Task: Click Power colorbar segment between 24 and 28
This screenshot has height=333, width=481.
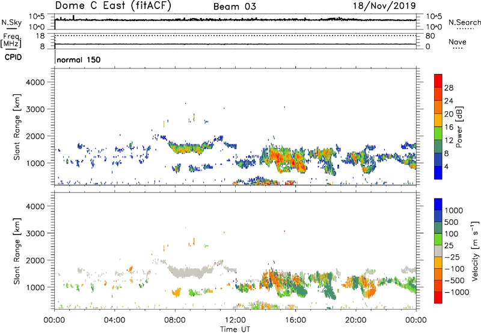Action: [x=438, y=94]
